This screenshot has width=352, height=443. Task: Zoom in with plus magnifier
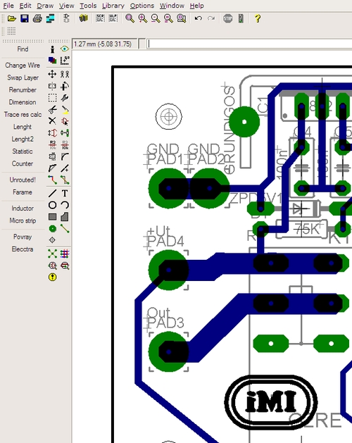[x=143, y=18]
